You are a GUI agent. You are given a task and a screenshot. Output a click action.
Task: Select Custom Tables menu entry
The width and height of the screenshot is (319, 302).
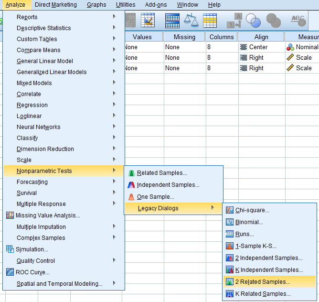[64, 39]
